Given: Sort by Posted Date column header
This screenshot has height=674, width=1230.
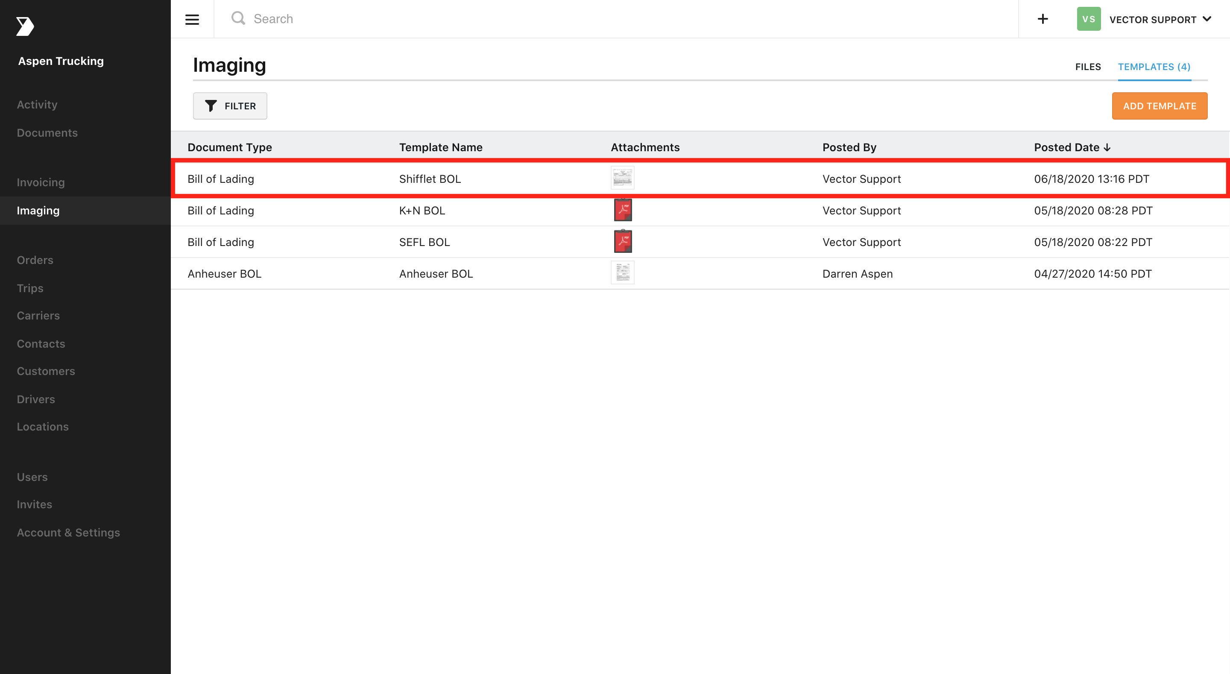Looking at the screenshot, I should click(x=1067, y=148).
